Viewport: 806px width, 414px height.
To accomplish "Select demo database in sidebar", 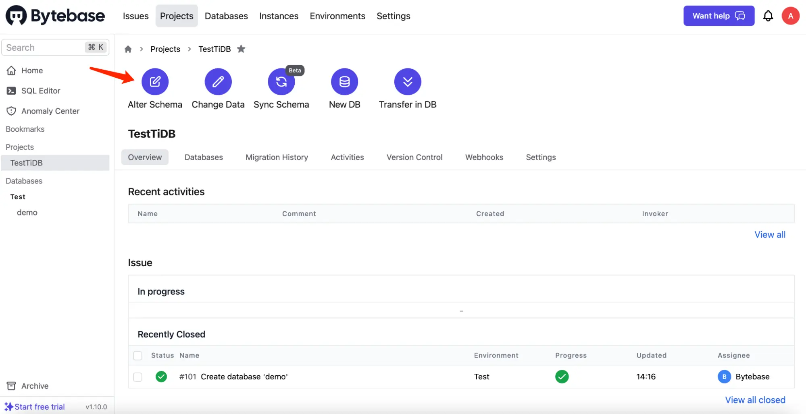I will point(27,212).
